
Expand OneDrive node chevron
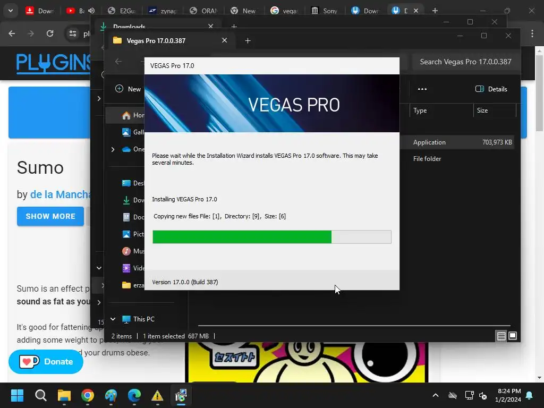[113, 149]
